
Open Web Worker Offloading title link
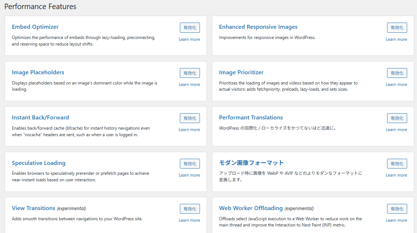point(251,208)
